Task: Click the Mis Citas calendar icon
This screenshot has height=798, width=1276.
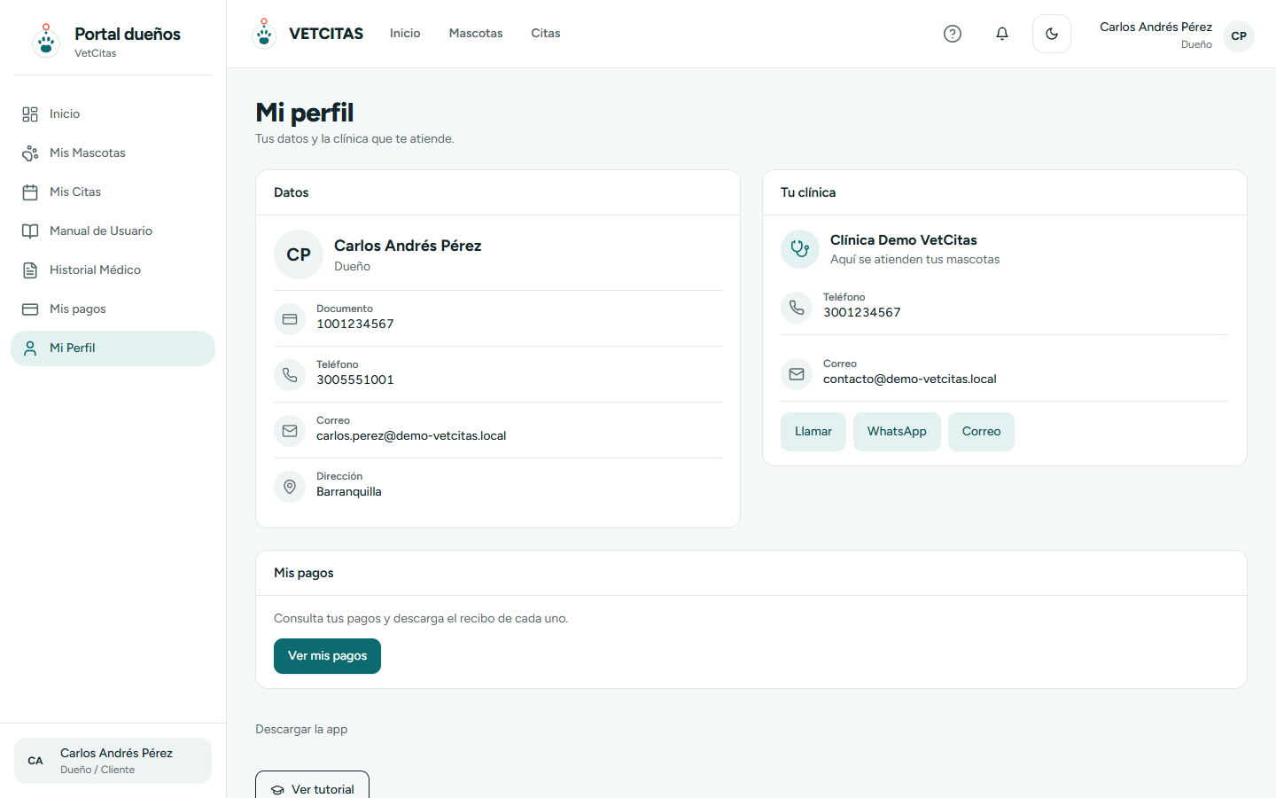Action: tap(30, 192)
